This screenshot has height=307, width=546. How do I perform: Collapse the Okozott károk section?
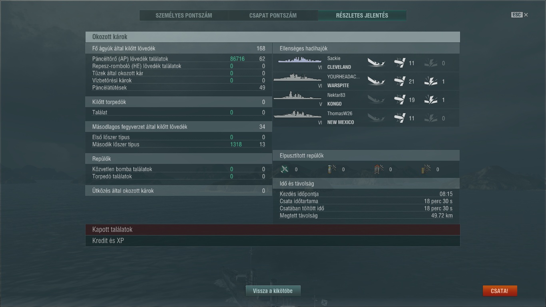(x=273, y=37)
